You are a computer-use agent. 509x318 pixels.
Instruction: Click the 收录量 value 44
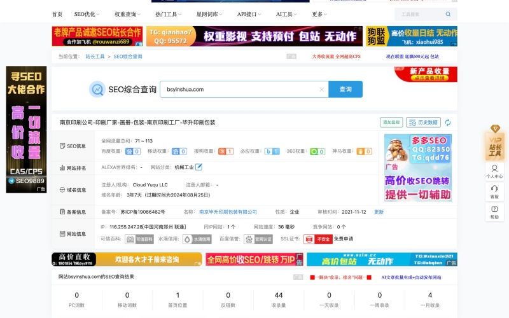tap(279, 295)
